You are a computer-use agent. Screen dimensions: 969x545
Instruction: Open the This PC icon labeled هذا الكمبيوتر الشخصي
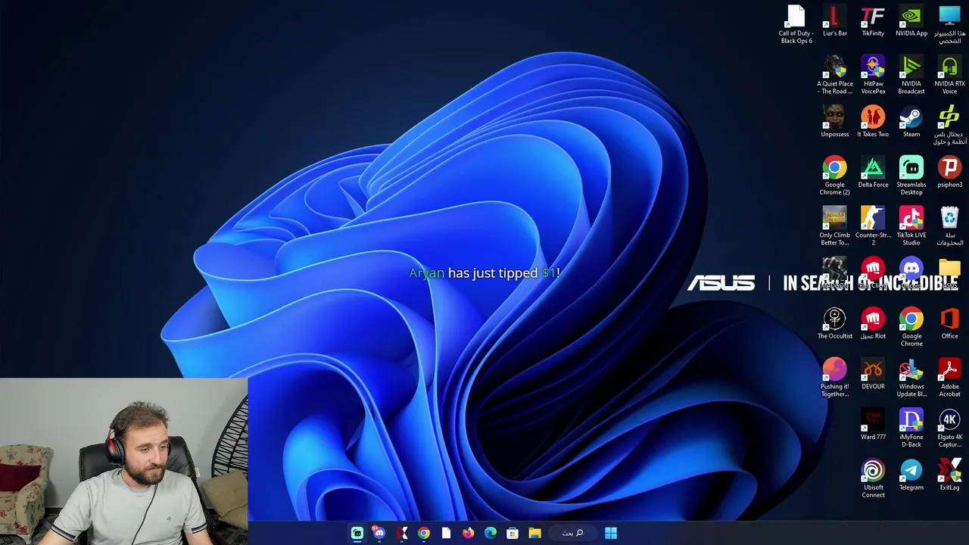tap(949, 24)
